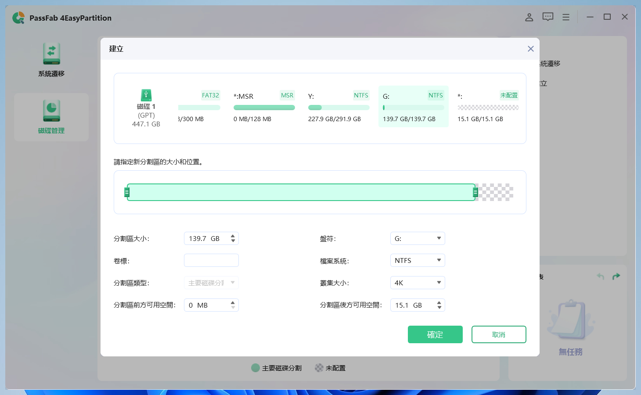Open the feedback speech-bubble icon at top right
The width and height of the screenshot is (641, 395).
[547, 17]
